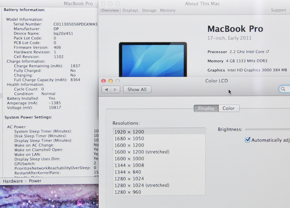Open the Storage tab in About This Mac
Screen dimensions: 290x208
(x=149, y=10)
